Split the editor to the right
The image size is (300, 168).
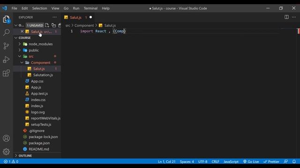pyautogui.click(x=286, y=17)
